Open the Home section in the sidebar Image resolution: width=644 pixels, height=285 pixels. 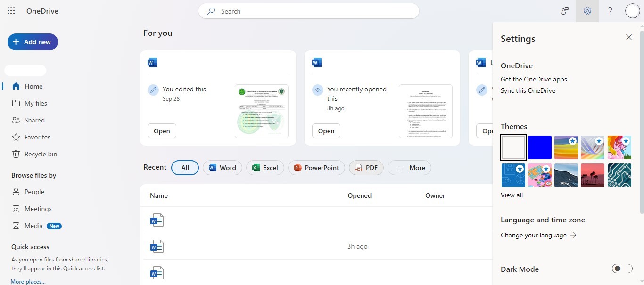[x=33, y=86]
